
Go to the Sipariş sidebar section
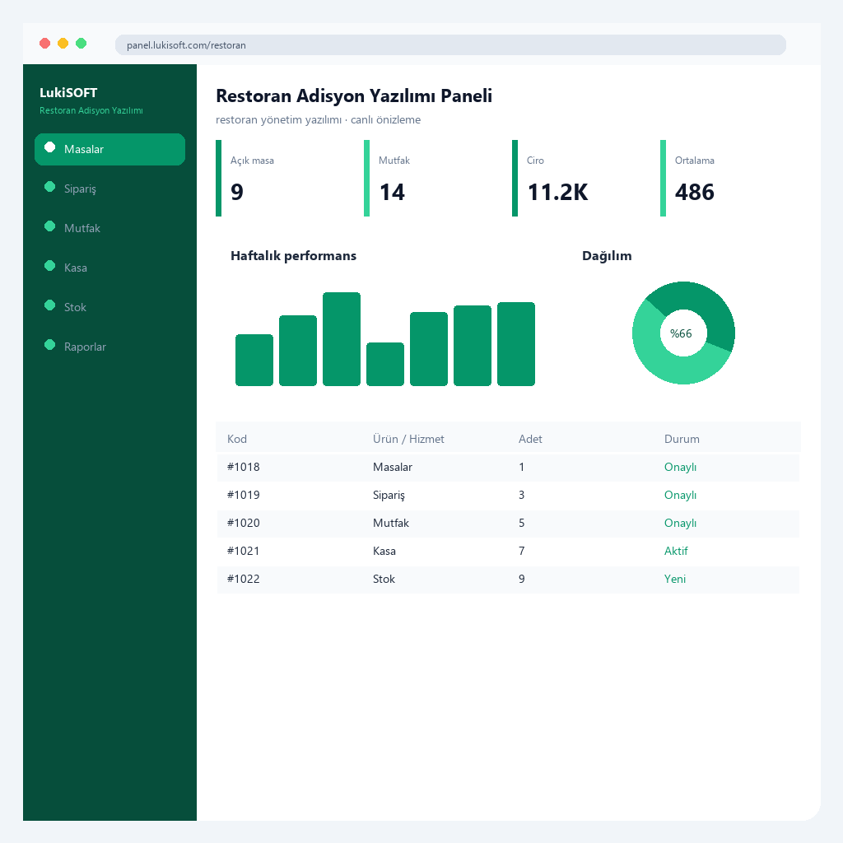[109, 189]
